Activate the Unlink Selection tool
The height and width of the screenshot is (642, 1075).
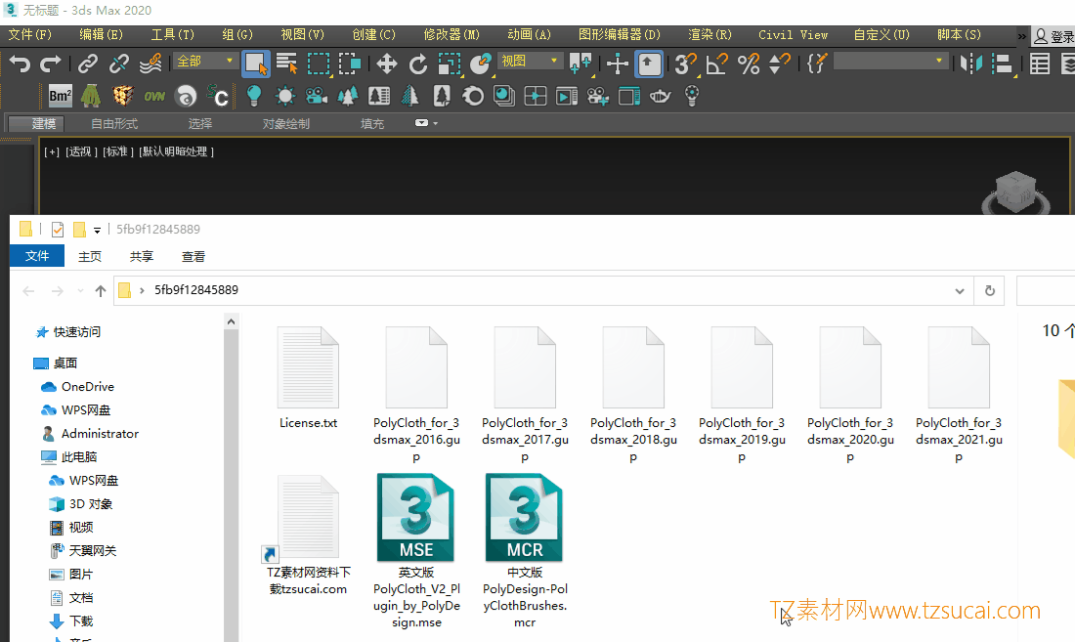click(118, 64)
